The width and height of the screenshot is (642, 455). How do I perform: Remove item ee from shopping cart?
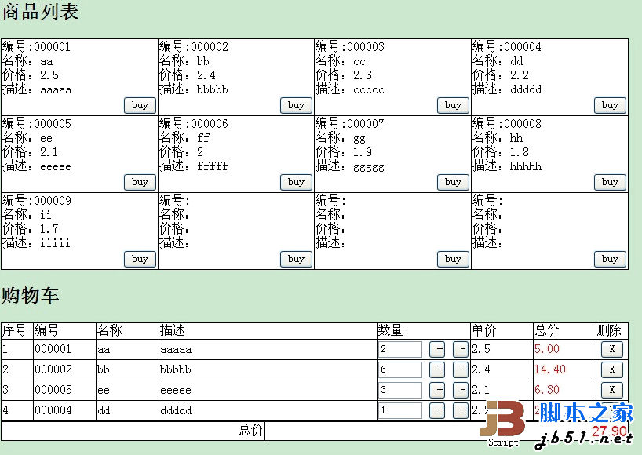[x=611, y=390]
